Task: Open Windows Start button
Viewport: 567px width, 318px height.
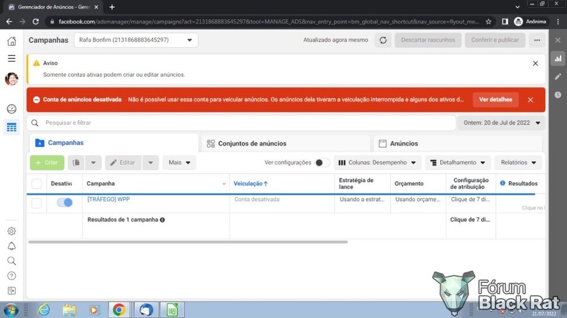Action: 11,310
